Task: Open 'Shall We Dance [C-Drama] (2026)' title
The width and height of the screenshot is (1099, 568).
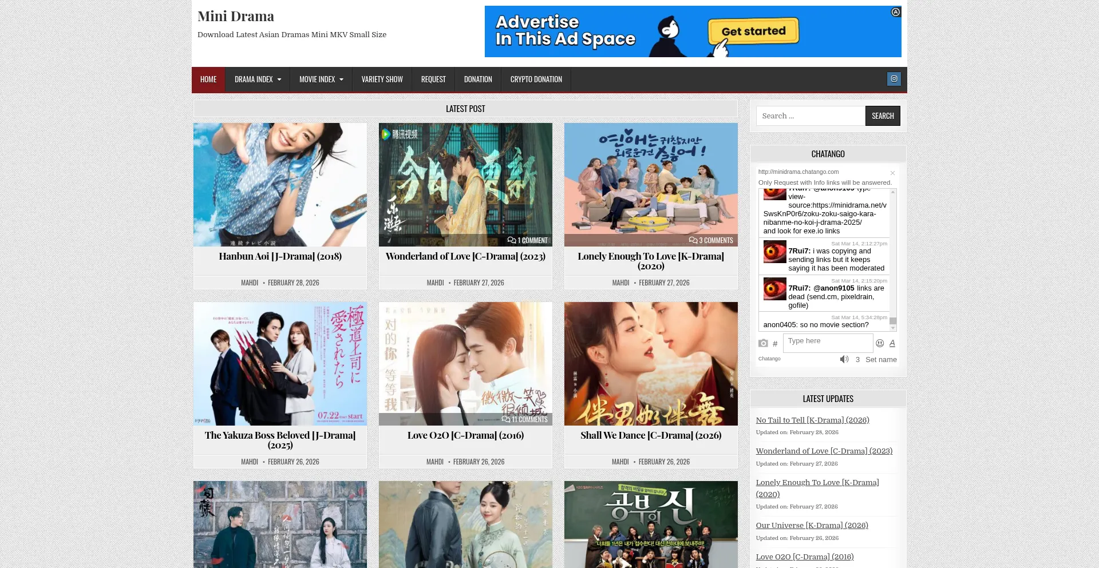Action: tap(651, 435)
